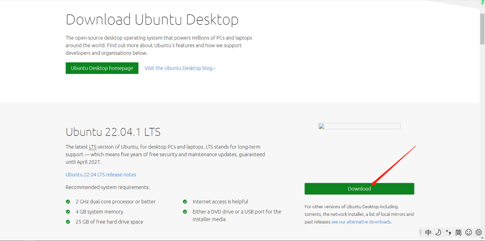Visit the Ubuntu Desktop blog link
The height and width of the screenshot is (241, 485).
coord(180,68)
